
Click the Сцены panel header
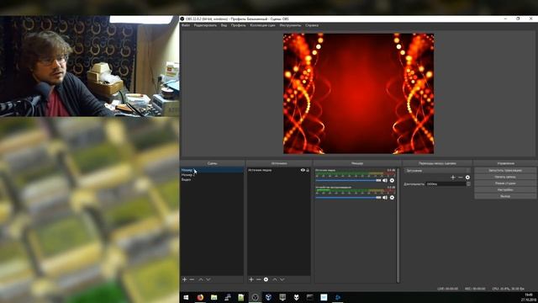pos(212,163)
